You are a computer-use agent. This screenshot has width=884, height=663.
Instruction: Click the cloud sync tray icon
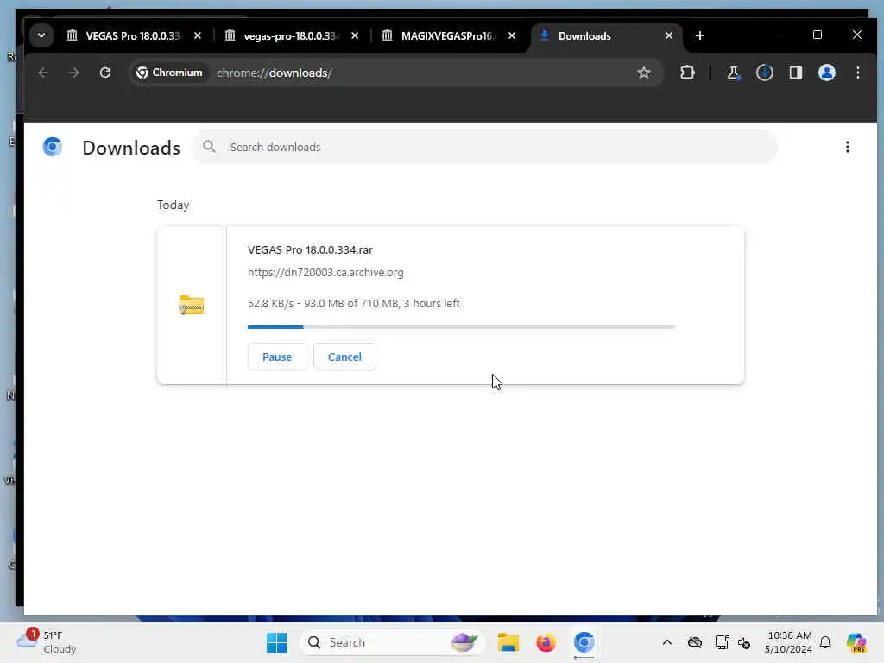[695, 642]
